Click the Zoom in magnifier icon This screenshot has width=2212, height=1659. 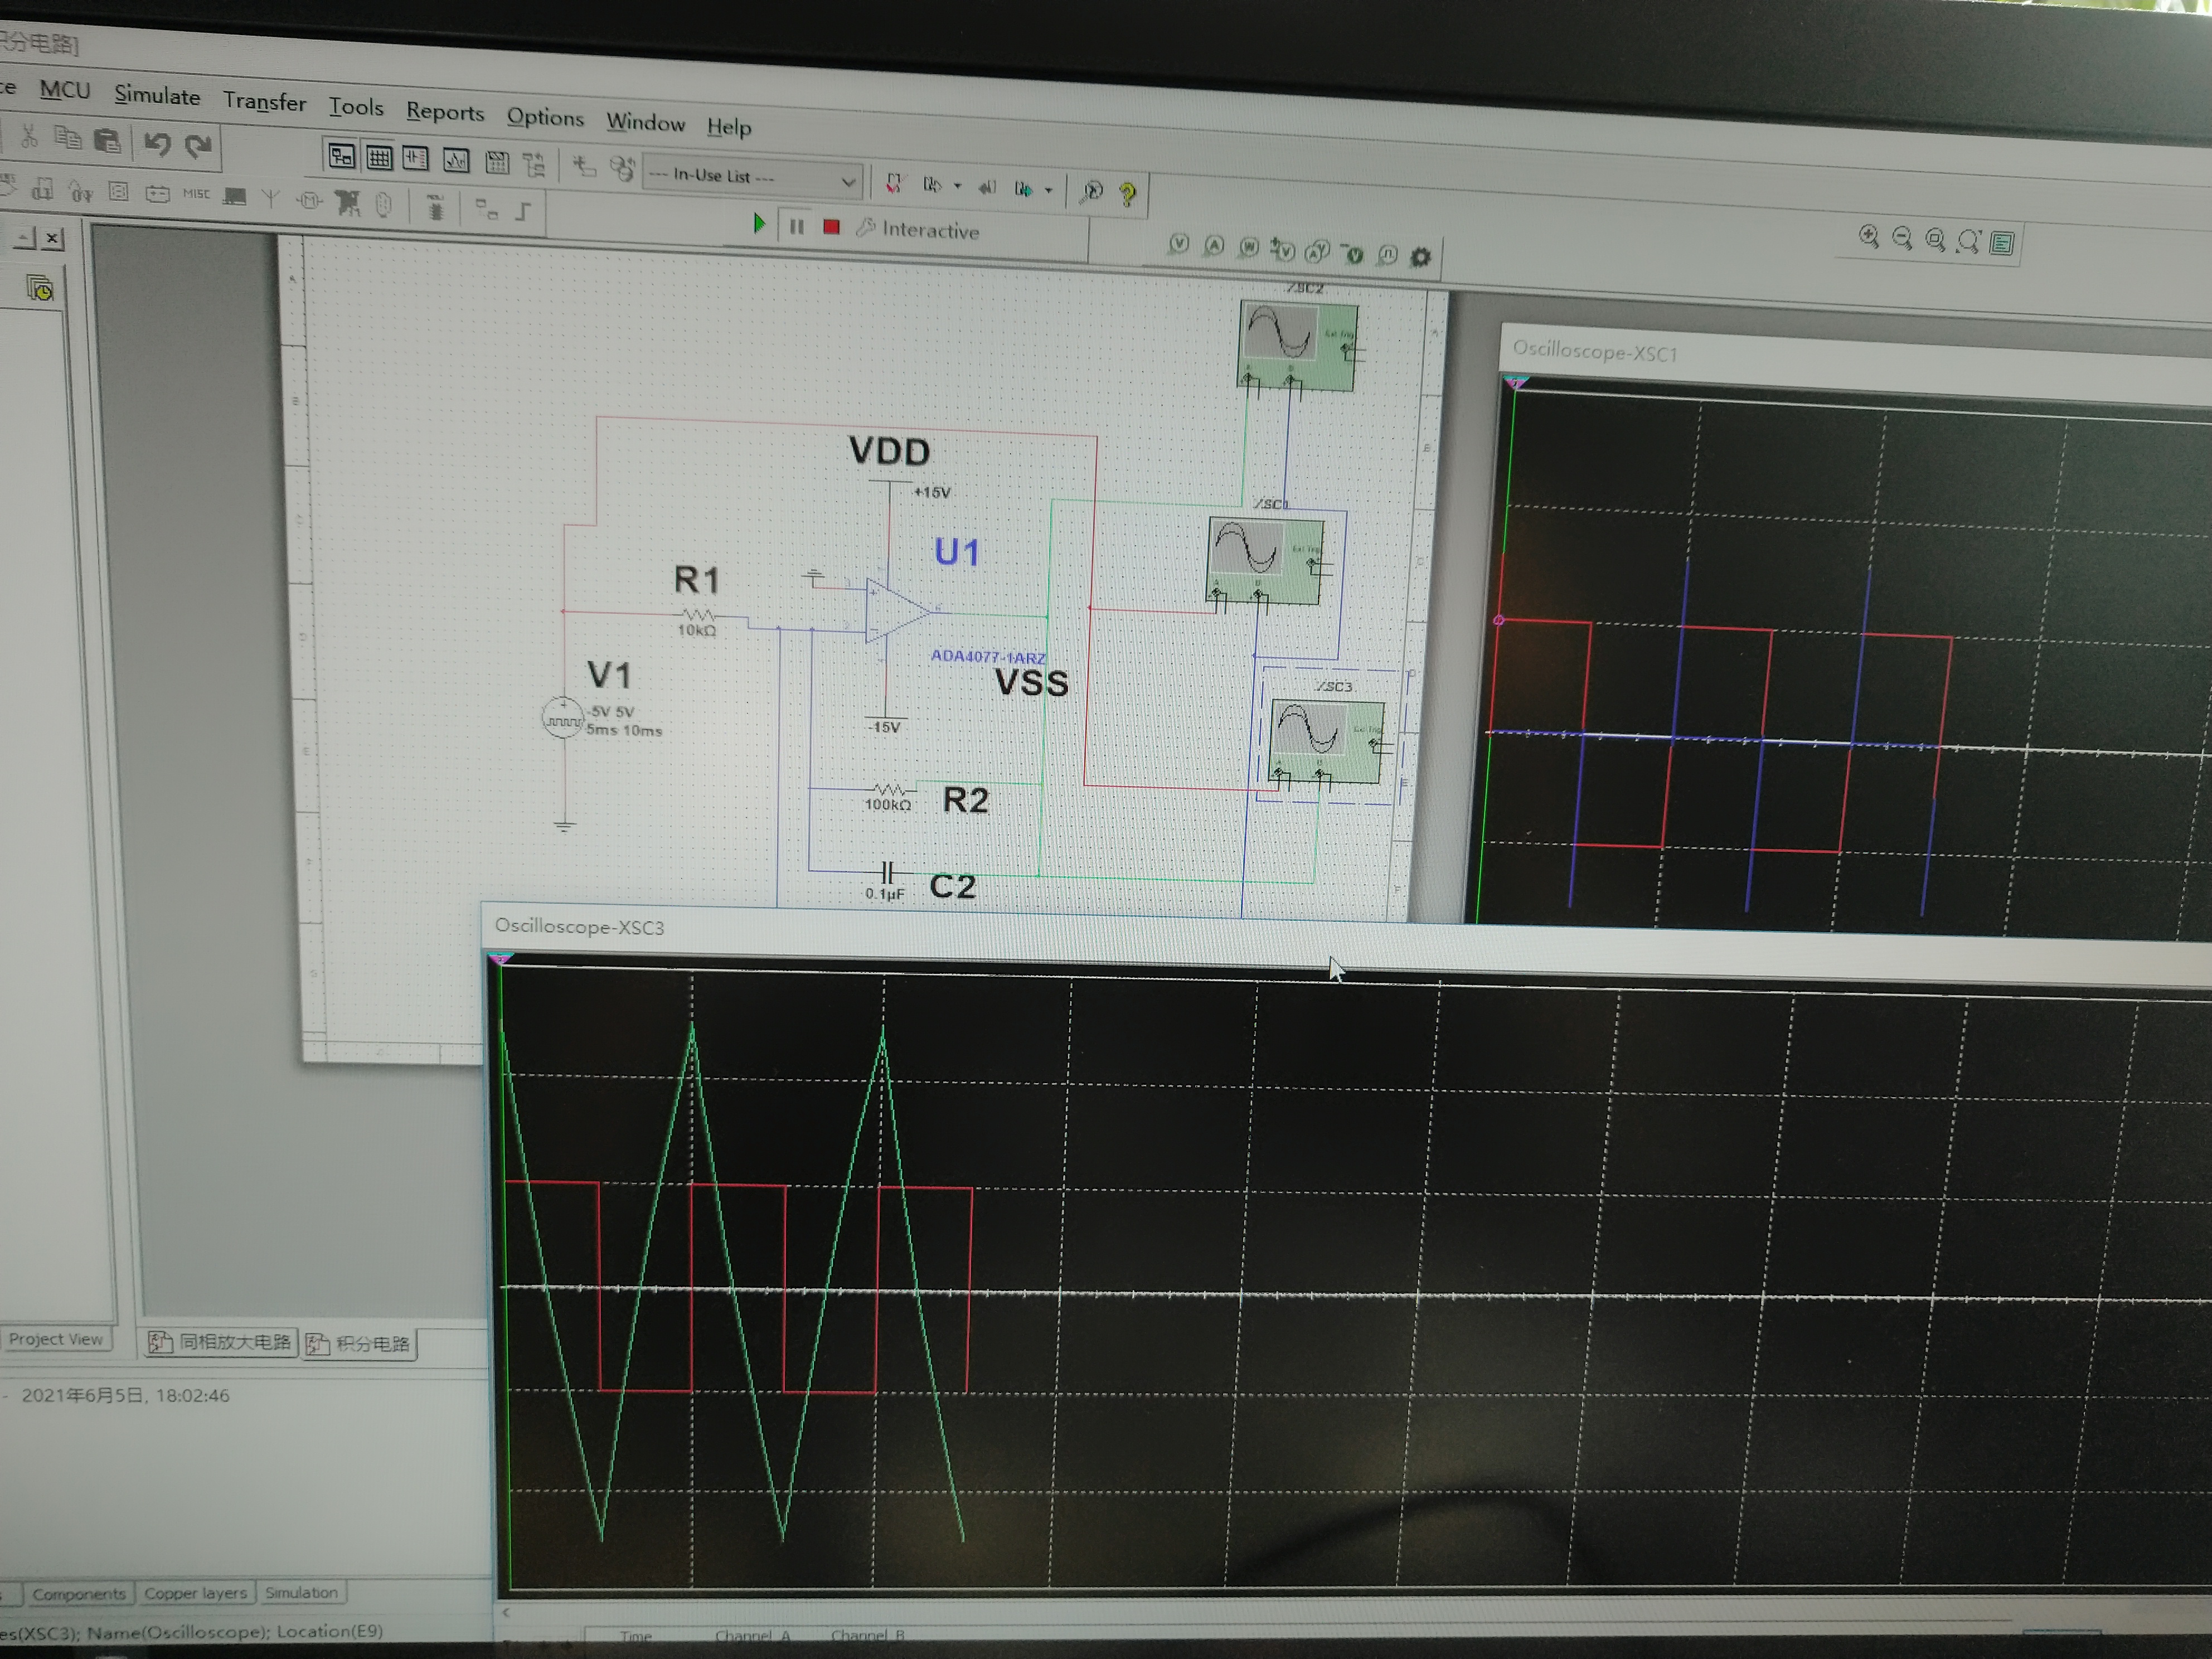[x=1869, y=237]
